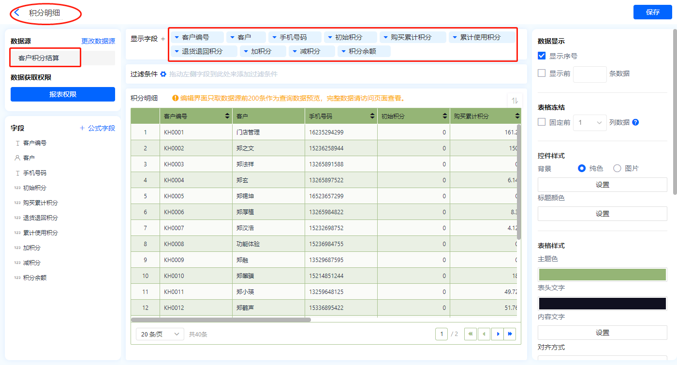The image size is (677, 365).
Task: Sort the table by 手机号码 column
Action: 372,116
